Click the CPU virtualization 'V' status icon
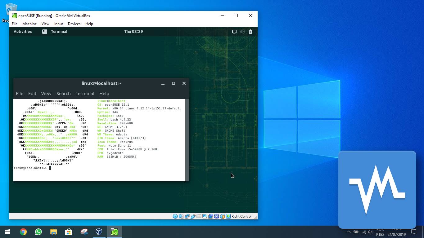This screenshot has height=238, width=424. (216, 216)
